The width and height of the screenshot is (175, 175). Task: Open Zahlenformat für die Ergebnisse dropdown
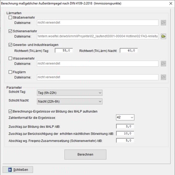(125, 117)
